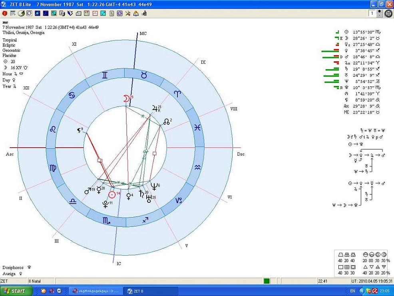
Task: Click the EN language indicator in tray
Action: 352,291
